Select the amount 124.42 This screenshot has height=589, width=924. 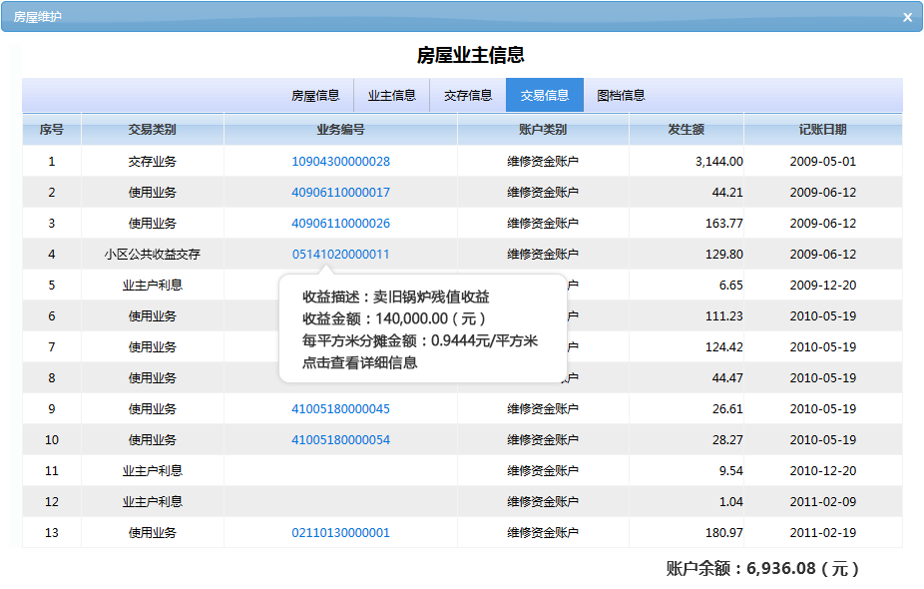click(724, 347)
